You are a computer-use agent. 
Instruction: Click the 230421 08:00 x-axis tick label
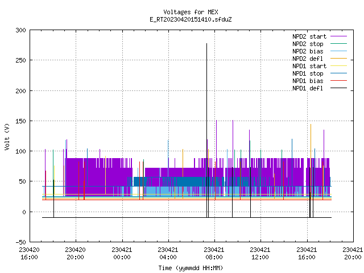pos(214,254)
